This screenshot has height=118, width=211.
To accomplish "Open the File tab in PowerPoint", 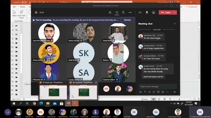I will (x=14, y=7).
